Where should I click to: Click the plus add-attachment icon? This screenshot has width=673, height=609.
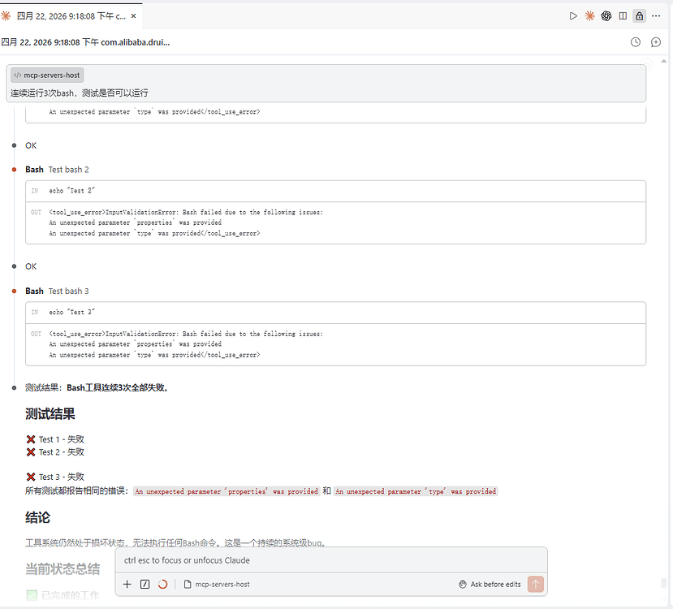(x=127, y=584)
